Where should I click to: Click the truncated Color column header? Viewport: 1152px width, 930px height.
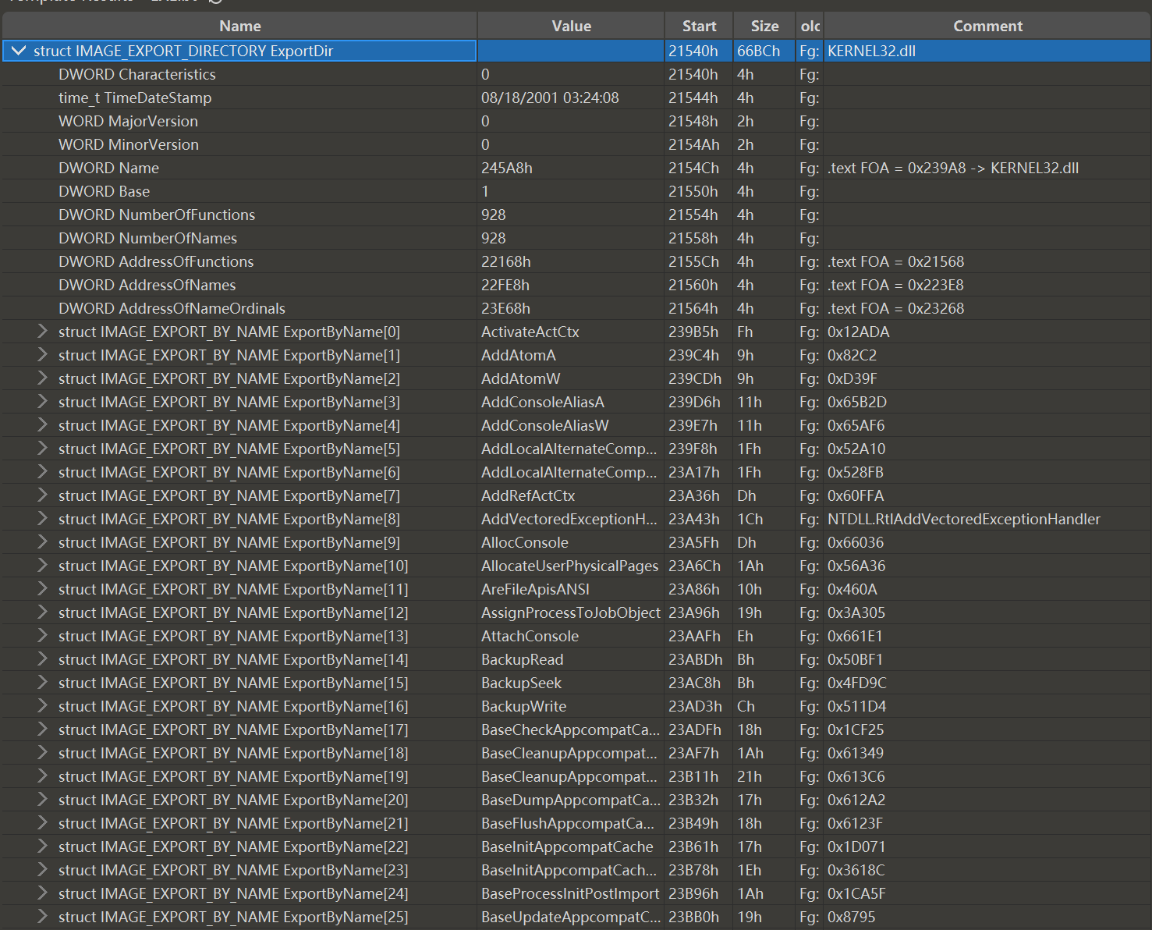pyautogui.click(x=810, y=26)
